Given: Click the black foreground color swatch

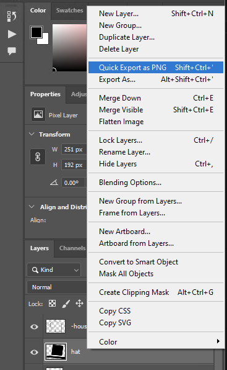Looking at the screenshot, I should [x=36, y=32].
